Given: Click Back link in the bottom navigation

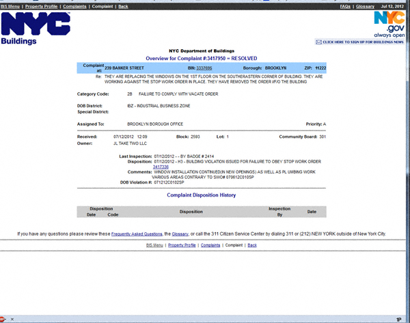Looking at the screenshot, I should point(252,244).
